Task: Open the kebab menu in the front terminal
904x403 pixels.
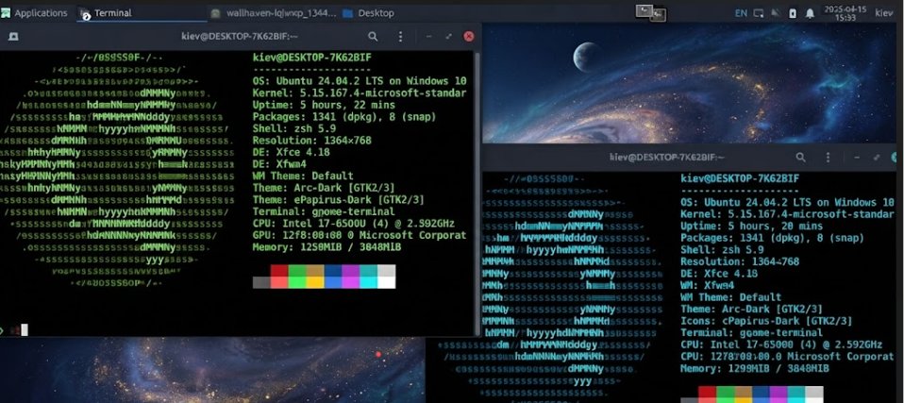Action: (x=401, y=36)
